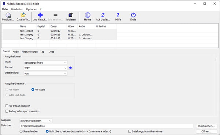Open the Home globe icon
220x135 pixels.
(x=88, y=15)
